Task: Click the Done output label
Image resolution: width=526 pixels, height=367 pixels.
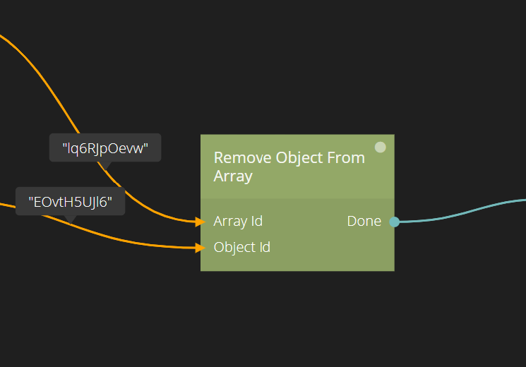Action: click(364, 222)
